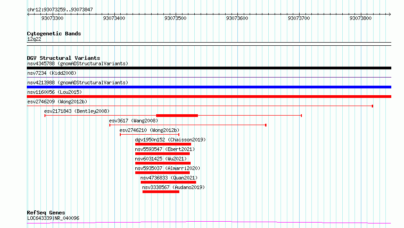Click the esv3617 thin red variant line
The width and height of the screenshot is (404, 228).
[188, 125]
